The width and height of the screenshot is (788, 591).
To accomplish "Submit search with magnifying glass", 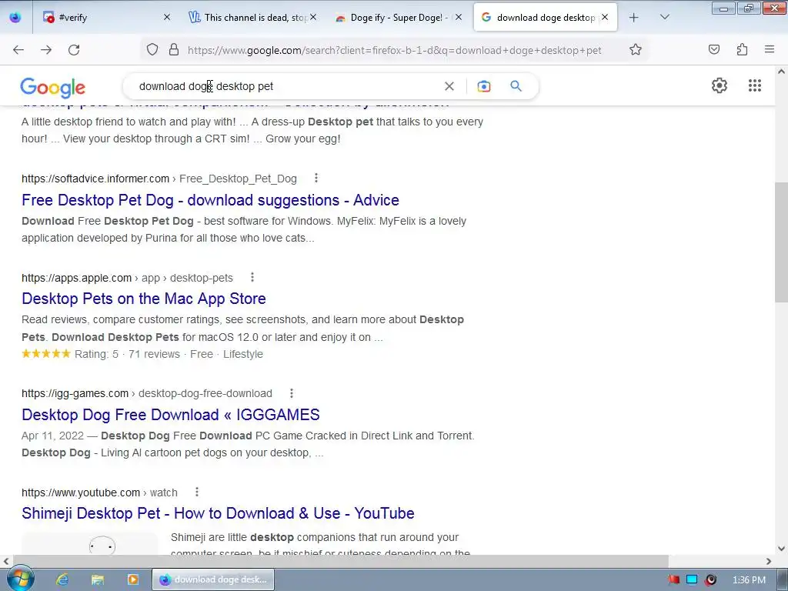I will click(x=516, y=86).
